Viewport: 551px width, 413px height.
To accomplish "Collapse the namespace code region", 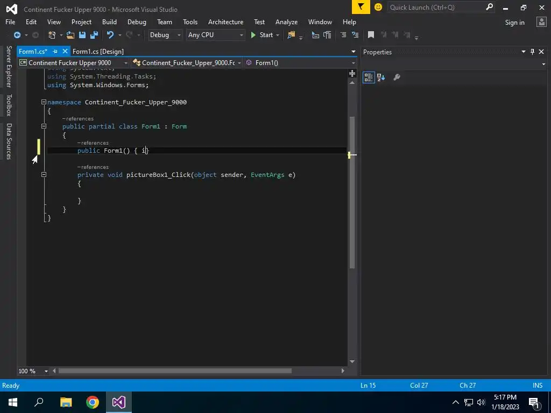I will point(44,102).
